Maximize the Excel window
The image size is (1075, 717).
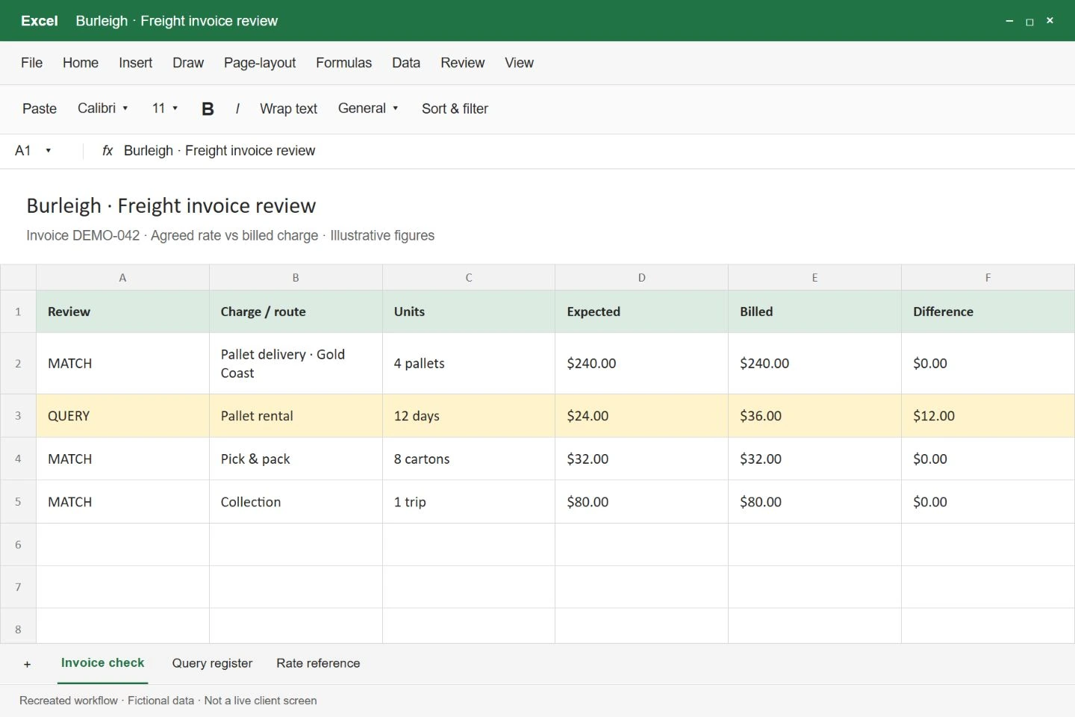point(1029,21)
